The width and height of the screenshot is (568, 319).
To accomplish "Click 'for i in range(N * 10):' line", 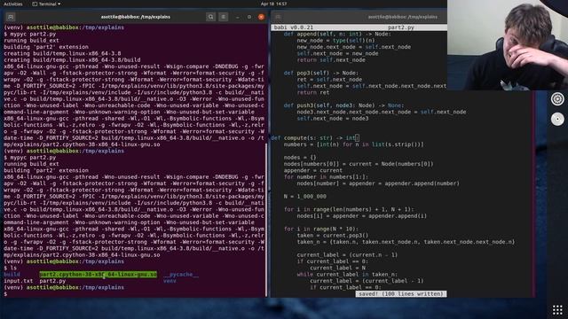I will [x=321, y=230].
